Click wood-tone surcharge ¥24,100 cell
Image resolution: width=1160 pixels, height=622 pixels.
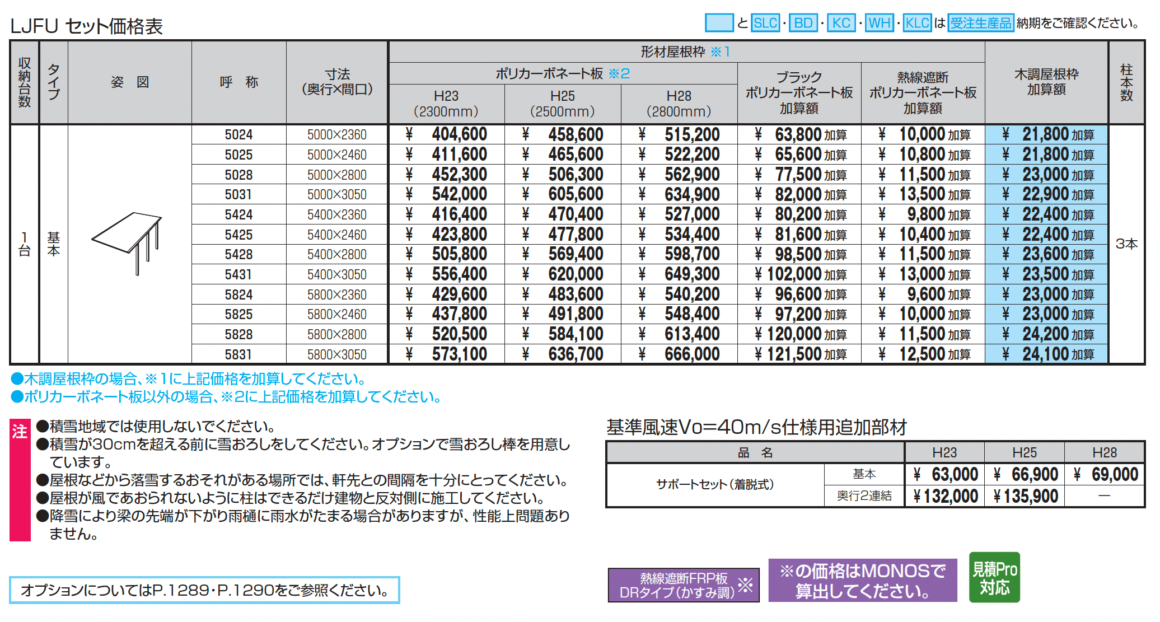coord(1046,354)
